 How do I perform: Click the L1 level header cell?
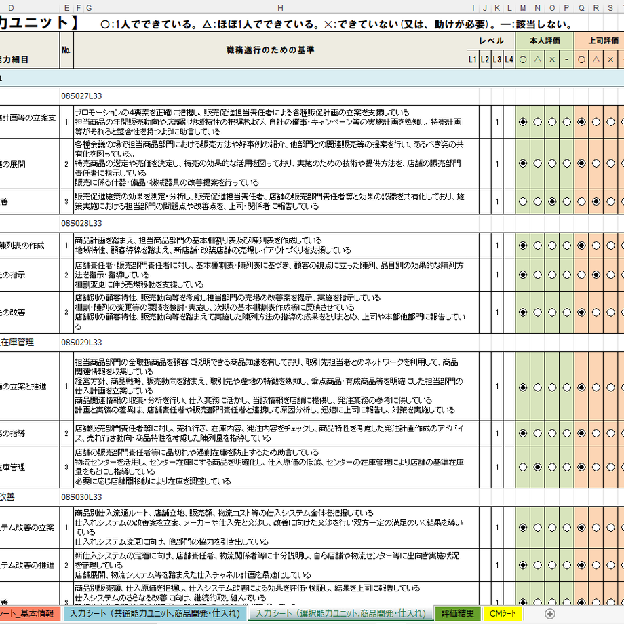click(x=473, y=60)
